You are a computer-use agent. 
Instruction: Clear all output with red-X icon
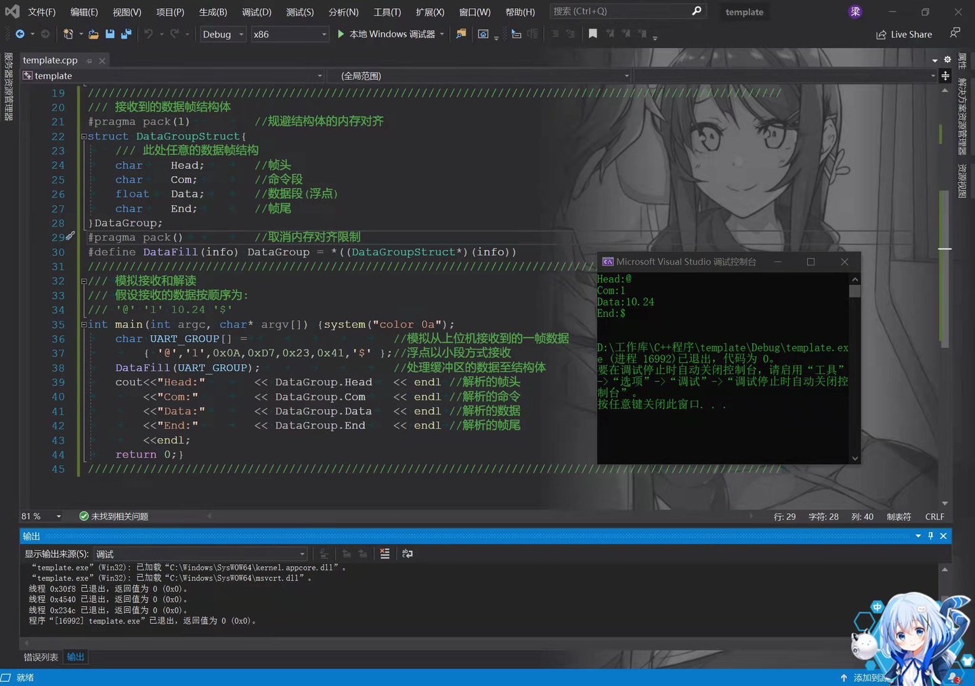coord(385,553)
